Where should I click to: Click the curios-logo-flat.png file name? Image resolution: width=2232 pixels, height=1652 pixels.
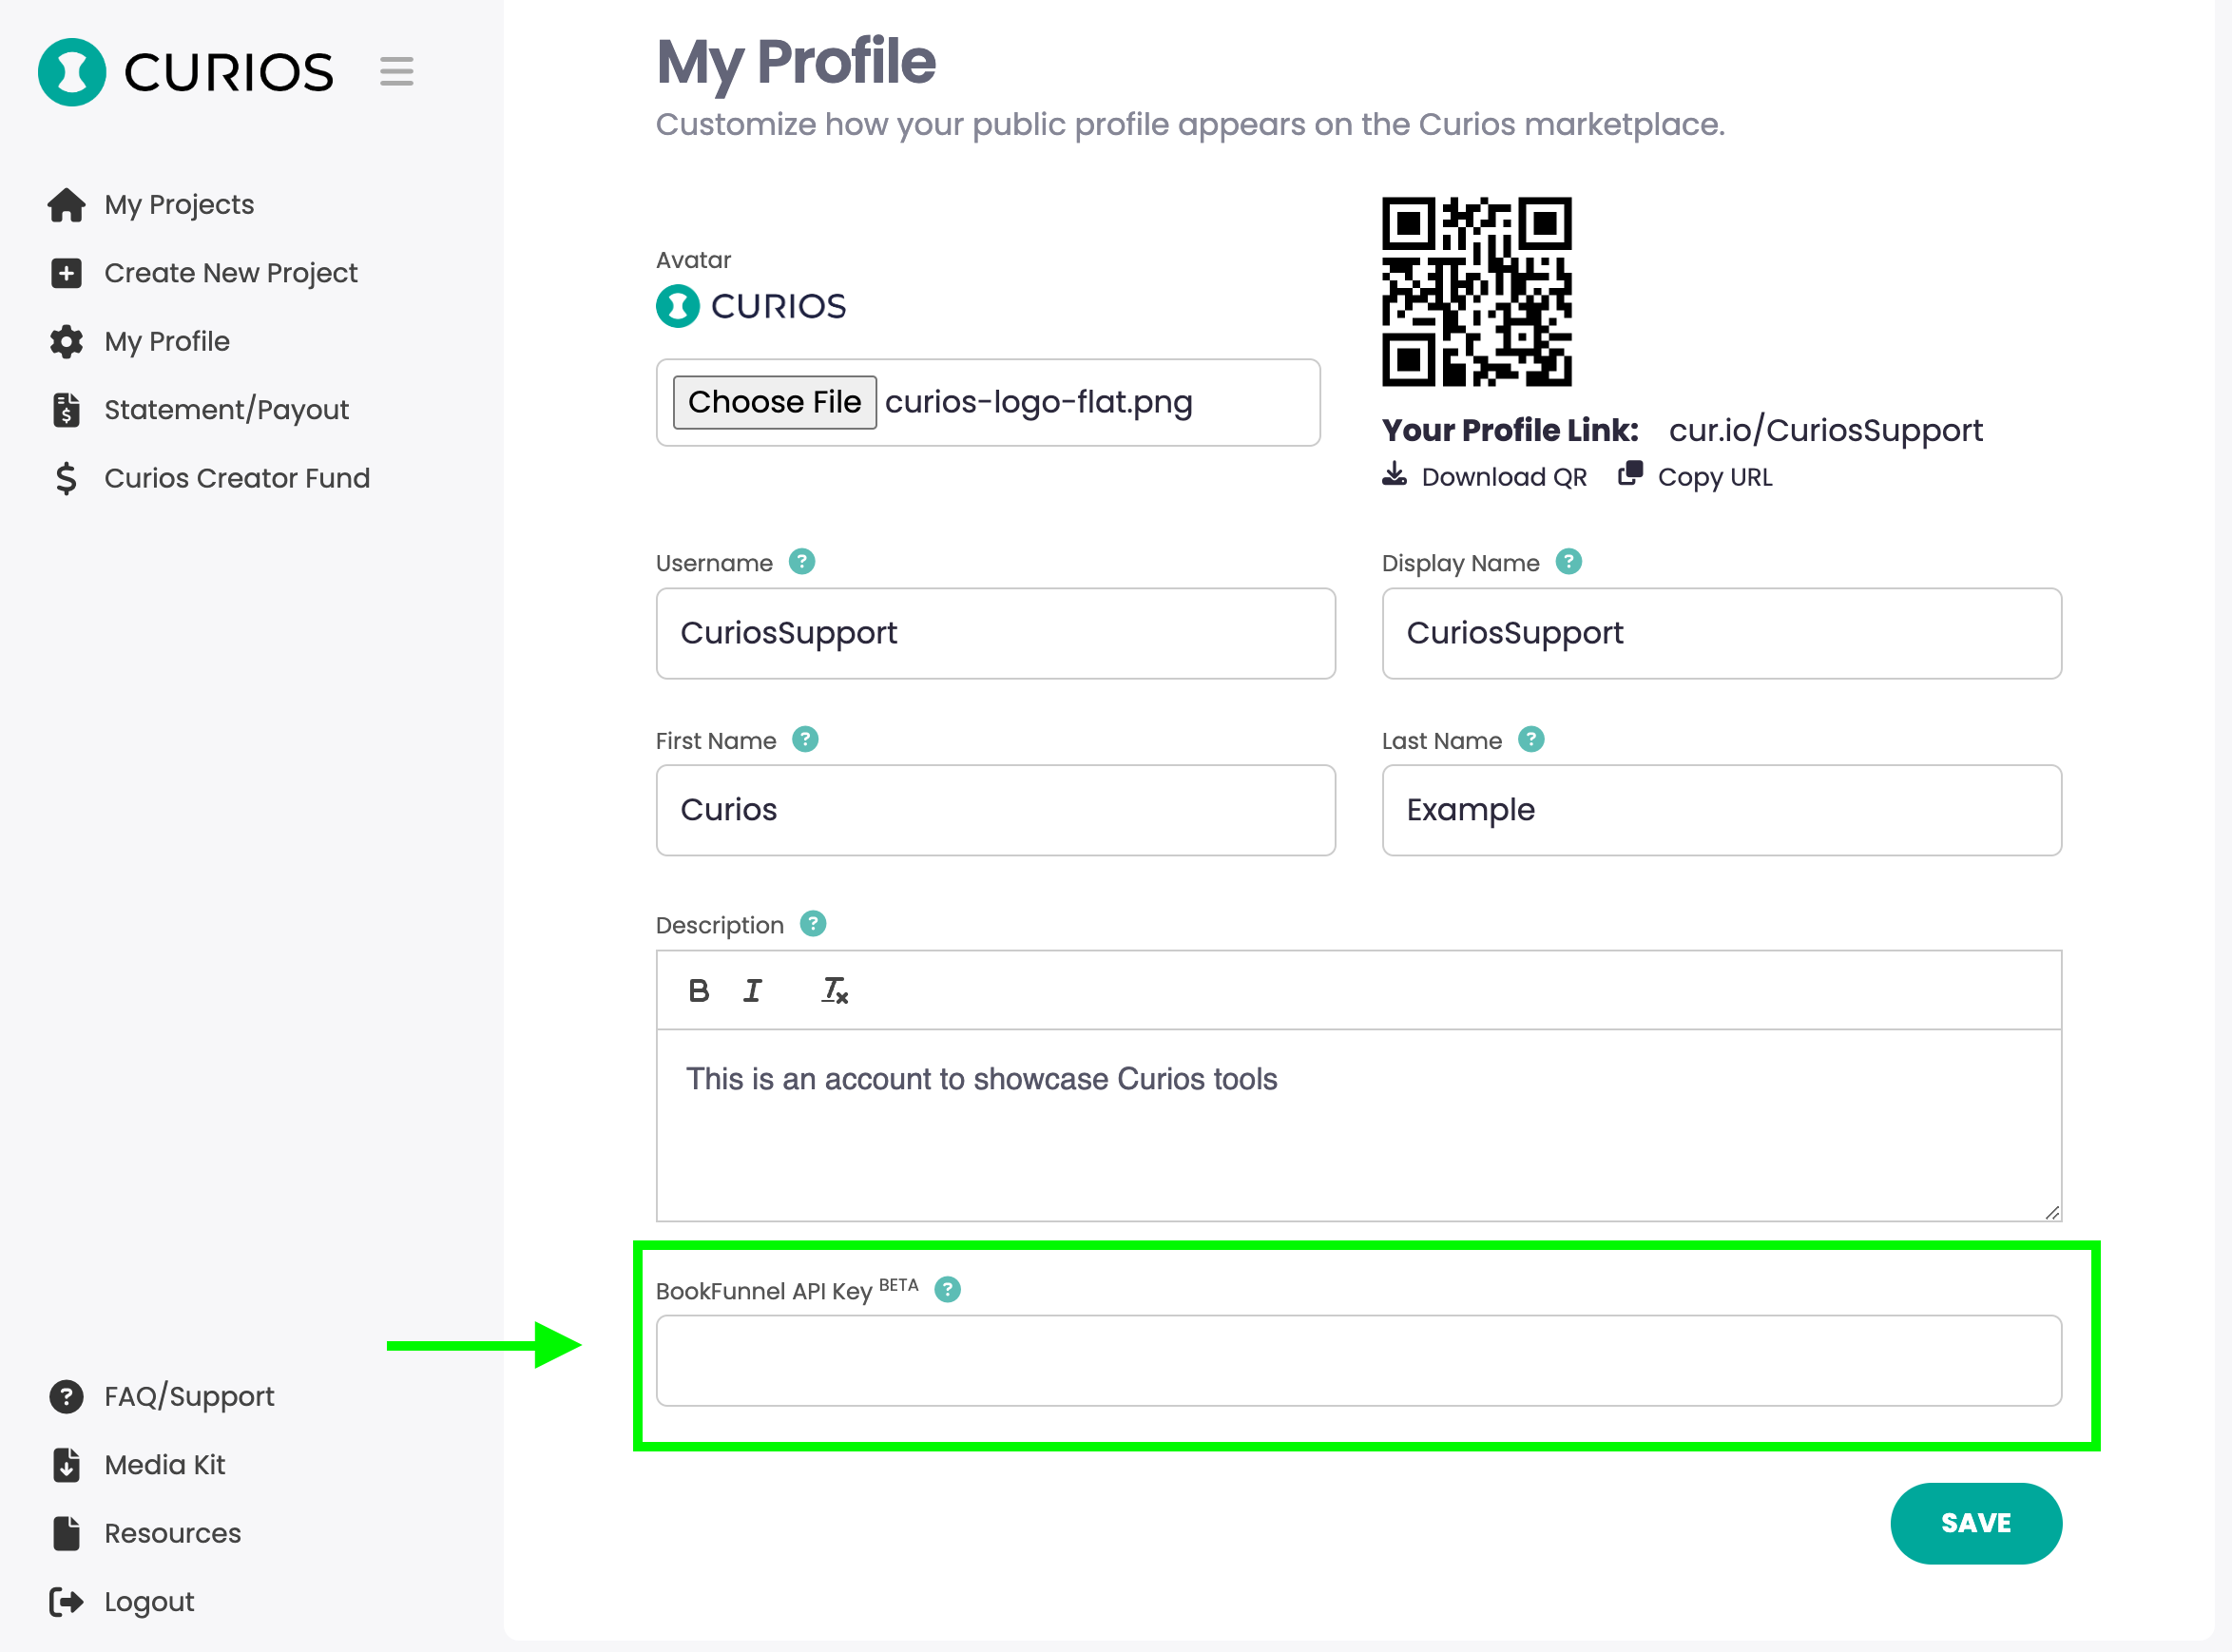tap(1039, 402)
